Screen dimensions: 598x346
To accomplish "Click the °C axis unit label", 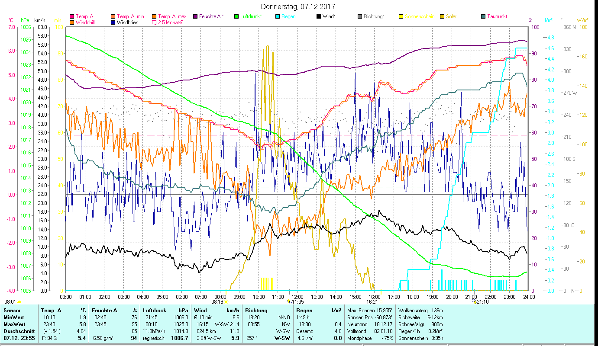I will pos(11,20).
